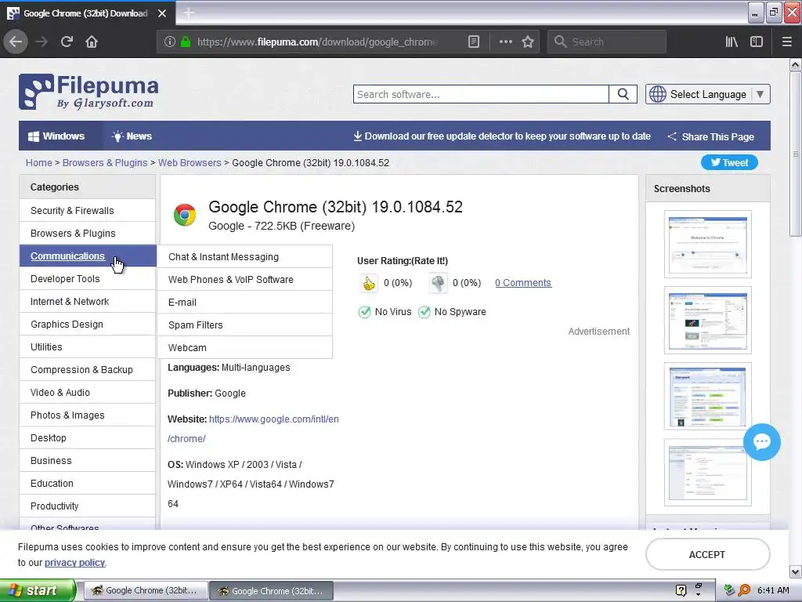Open page actions three-dot menu
Image resolution: width=802 pixels, height=602 pixels.
[505, 42]
